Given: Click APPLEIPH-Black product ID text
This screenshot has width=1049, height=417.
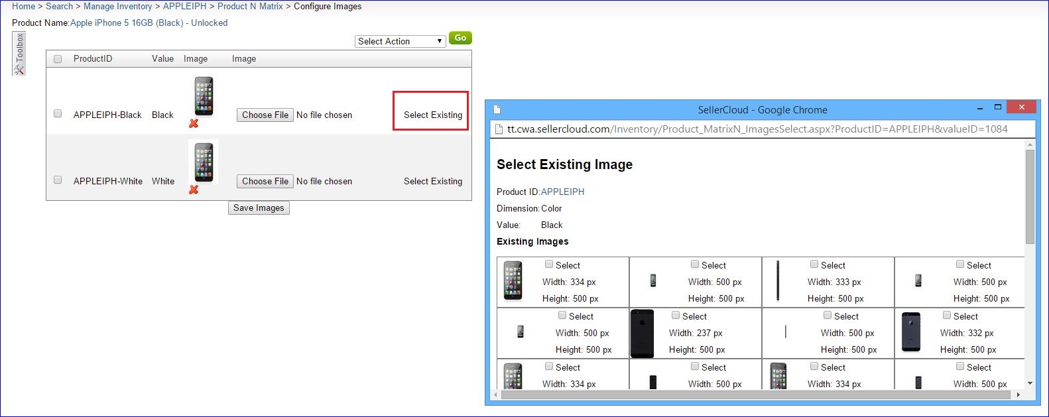Looking at the screenshot, I should tap(107, 115).
